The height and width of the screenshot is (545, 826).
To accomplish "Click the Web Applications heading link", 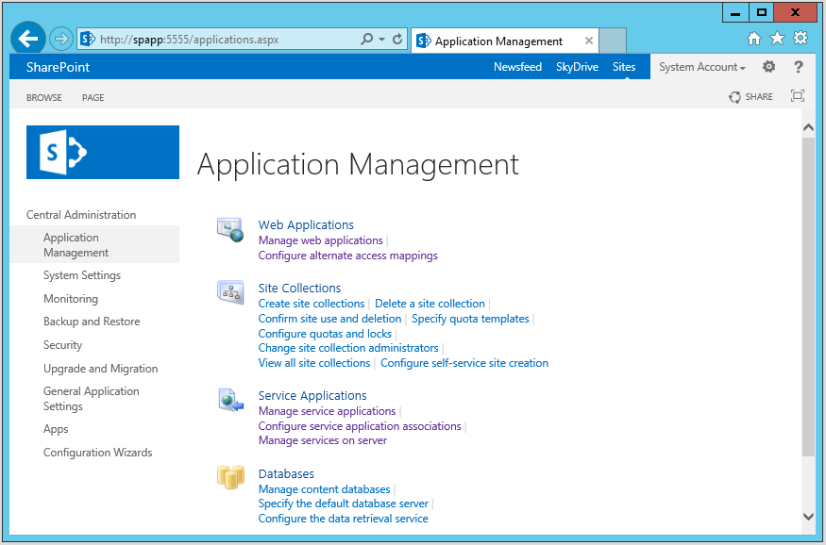I will click(x=306, y=224).
